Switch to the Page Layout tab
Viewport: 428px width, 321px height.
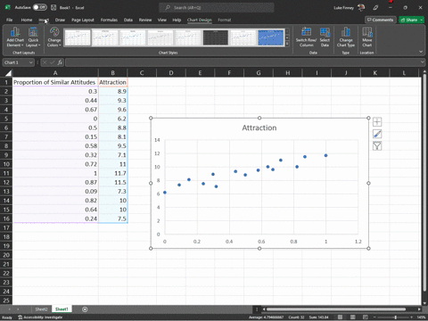pos(83,20)
